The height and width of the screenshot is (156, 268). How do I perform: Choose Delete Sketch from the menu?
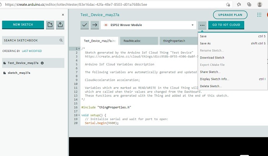pyautogui.click(x=232, y=86)
